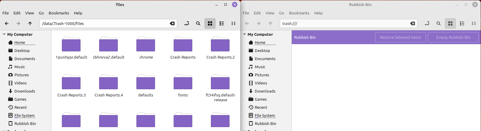
Task: Select the fonts folder
Action: [183, 86]
